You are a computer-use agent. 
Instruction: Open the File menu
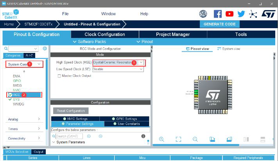(65, 14)
